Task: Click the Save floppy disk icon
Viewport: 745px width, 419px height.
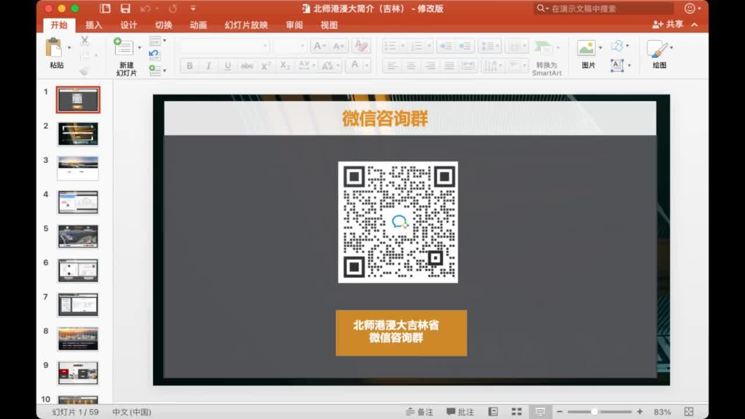Action: (x=125, y=8)
